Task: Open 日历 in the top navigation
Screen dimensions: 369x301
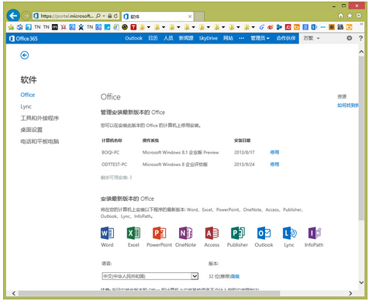Action: 153,38
